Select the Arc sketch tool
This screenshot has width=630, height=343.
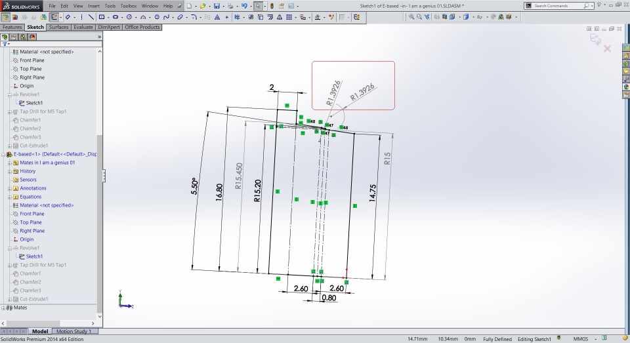click(143, 17)
